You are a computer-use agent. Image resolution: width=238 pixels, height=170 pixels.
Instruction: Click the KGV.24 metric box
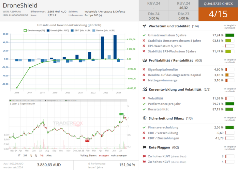coord(154,6)
